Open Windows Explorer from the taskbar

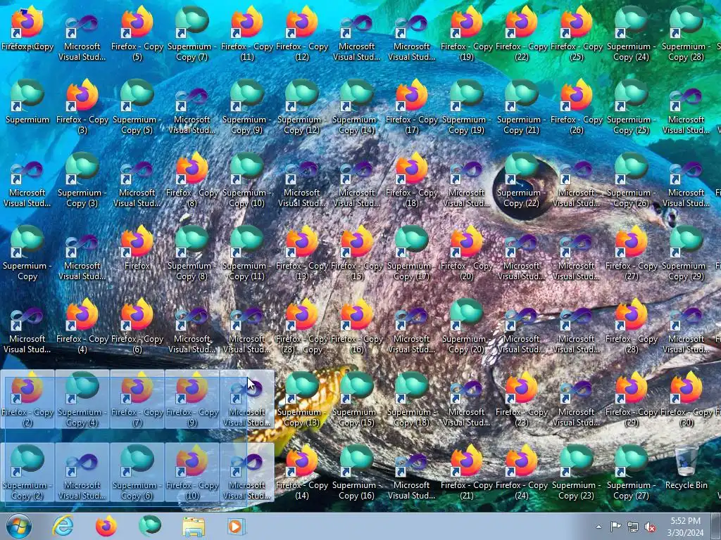[x=194, y=526]
